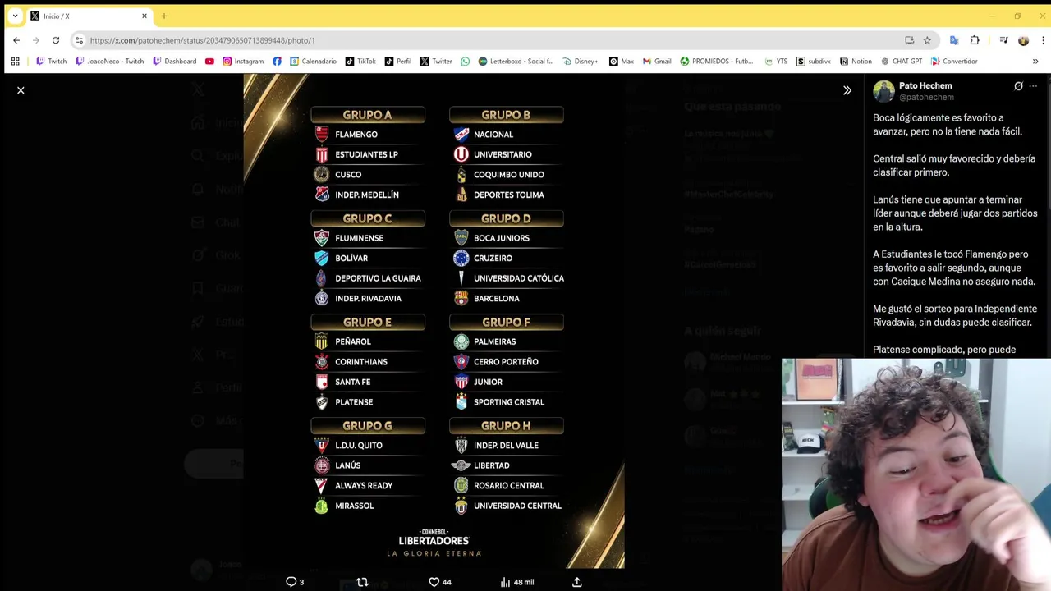
Task: Click the tweet text starting 'Boca lógicamente es favorito'
Action: (948, 125)
